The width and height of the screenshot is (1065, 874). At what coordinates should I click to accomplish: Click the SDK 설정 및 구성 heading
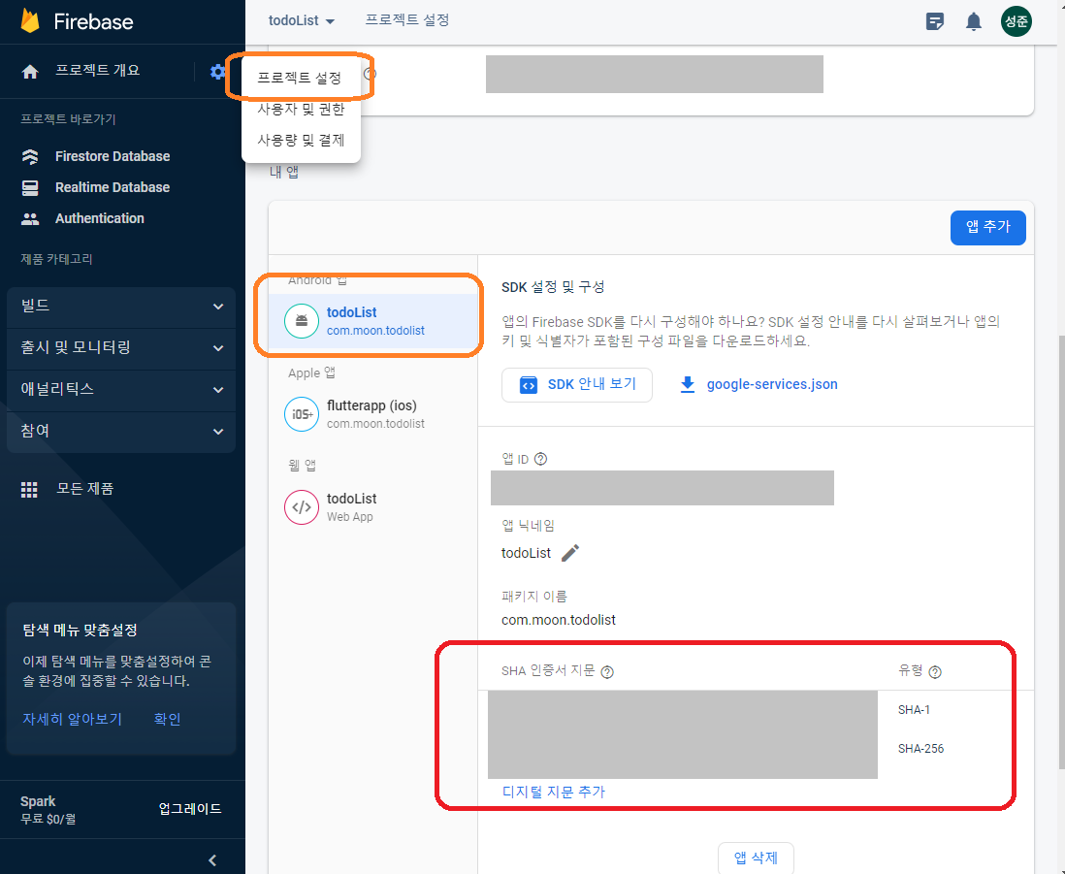(x=553, y=287)
